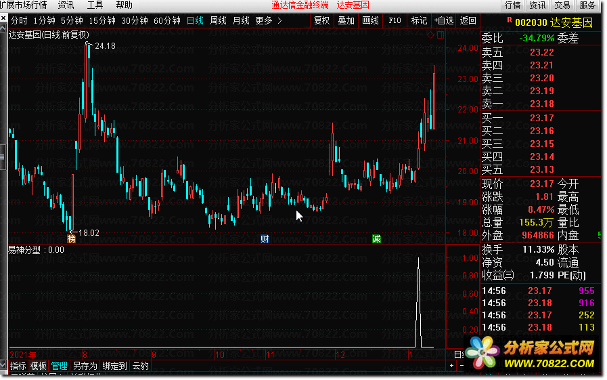Click the 委比 value -34.79%
This screenshot has width=607, height=380.
tap(537, 39)
